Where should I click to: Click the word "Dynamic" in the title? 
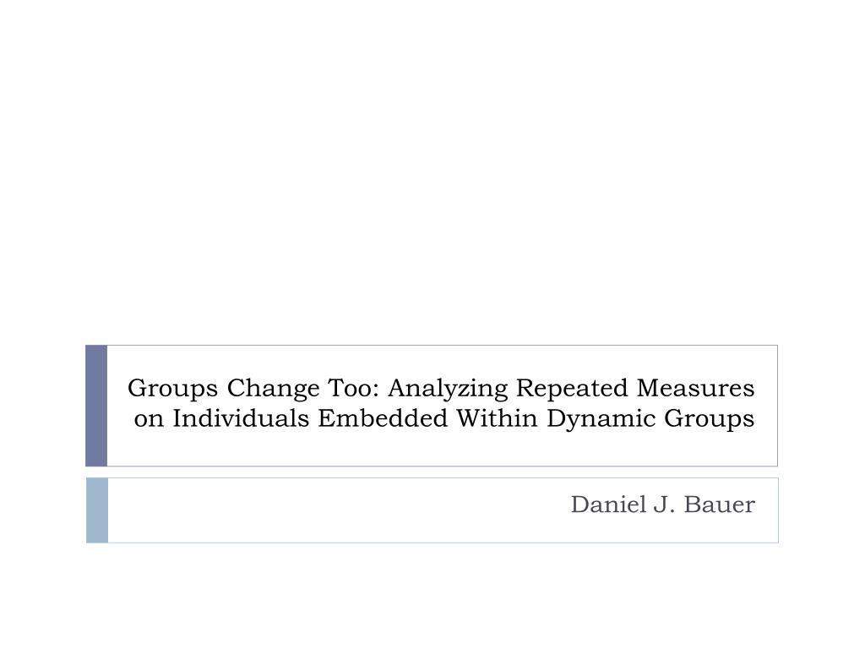tap(601, 419)
